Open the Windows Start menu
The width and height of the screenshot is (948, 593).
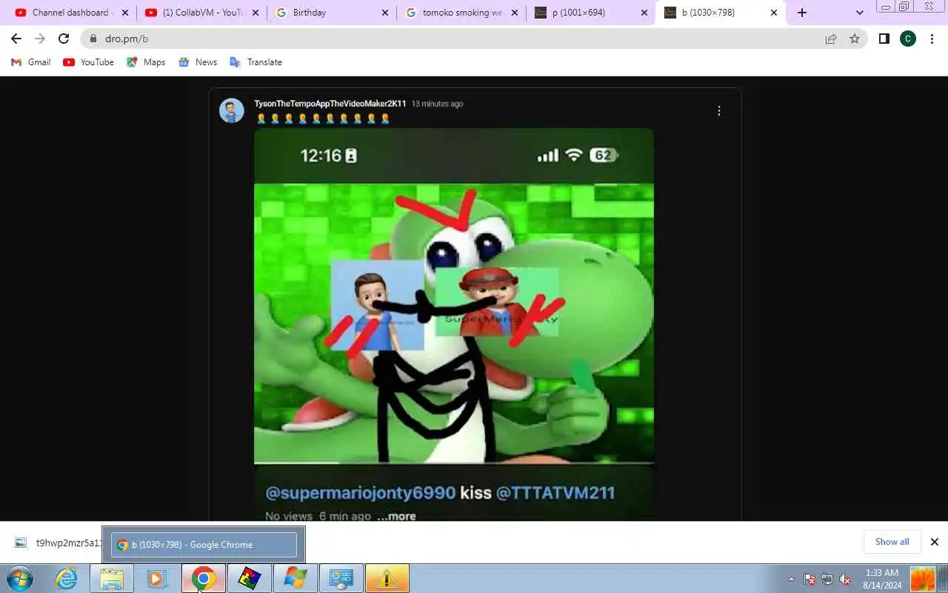tap(19, 578)
